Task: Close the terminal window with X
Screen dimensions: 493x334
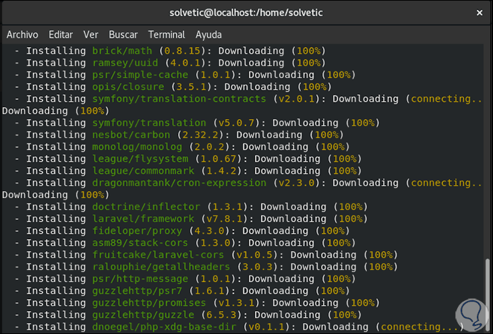Action: (x=480, y=13)
